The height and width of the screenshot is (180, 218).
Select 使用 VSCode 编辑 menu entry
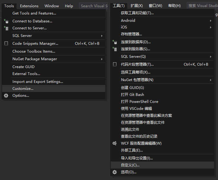(x=136, y=109)
